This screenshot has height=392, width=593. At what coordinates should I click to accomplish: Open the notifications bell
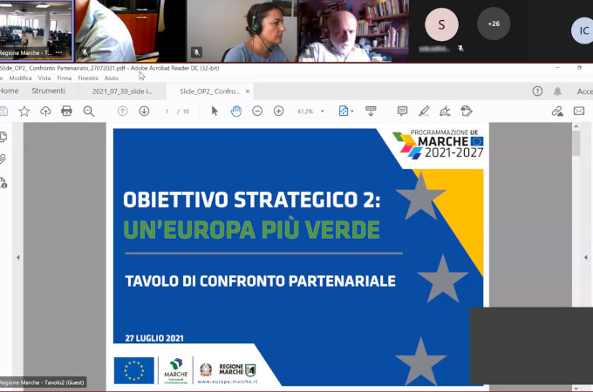(x=557, y=91)
